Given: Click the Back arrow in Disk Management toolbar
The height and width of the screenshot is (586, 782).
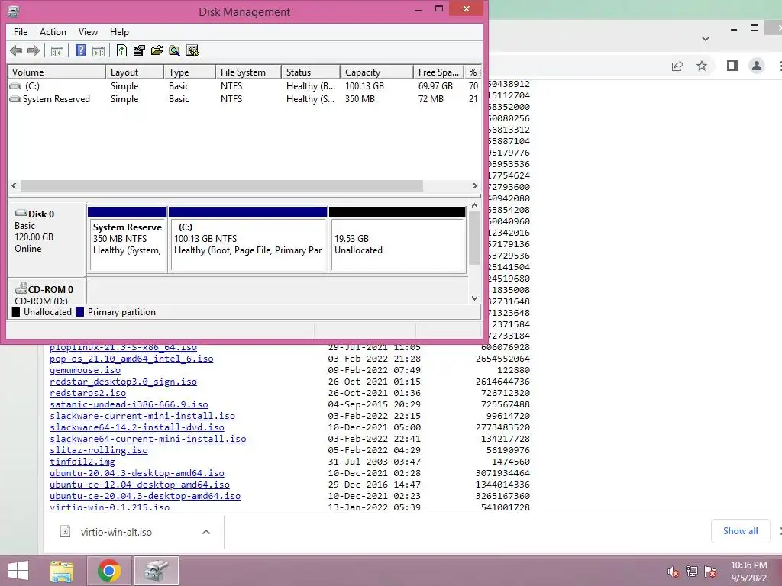Looking at the screenshot, I should pyautogui.click(x=16, y=50).
